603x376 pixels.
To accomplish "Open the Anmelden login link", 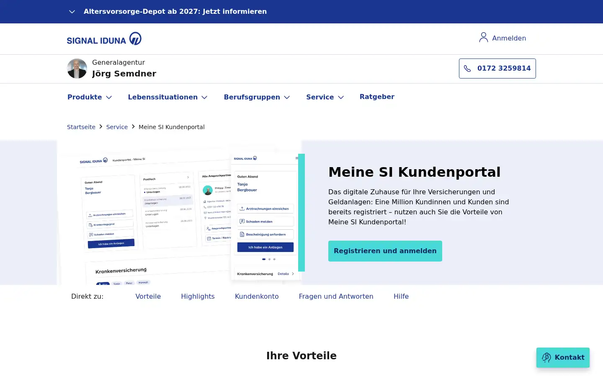I will [x=509, y=38].
